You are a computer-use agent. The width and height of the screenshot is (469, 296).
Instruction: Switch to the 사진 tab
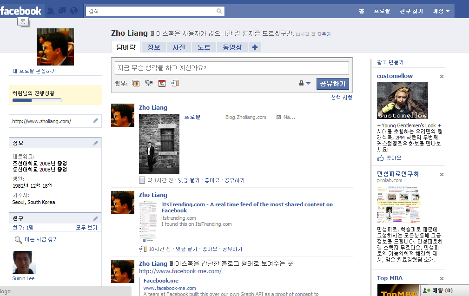coord(179,47)
